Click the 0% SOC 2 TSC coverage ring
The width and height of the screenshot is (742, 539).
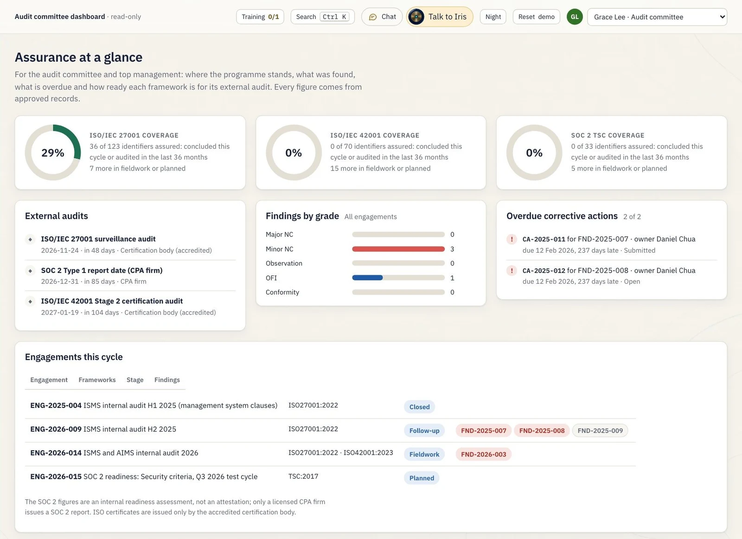tap(534, 152)
